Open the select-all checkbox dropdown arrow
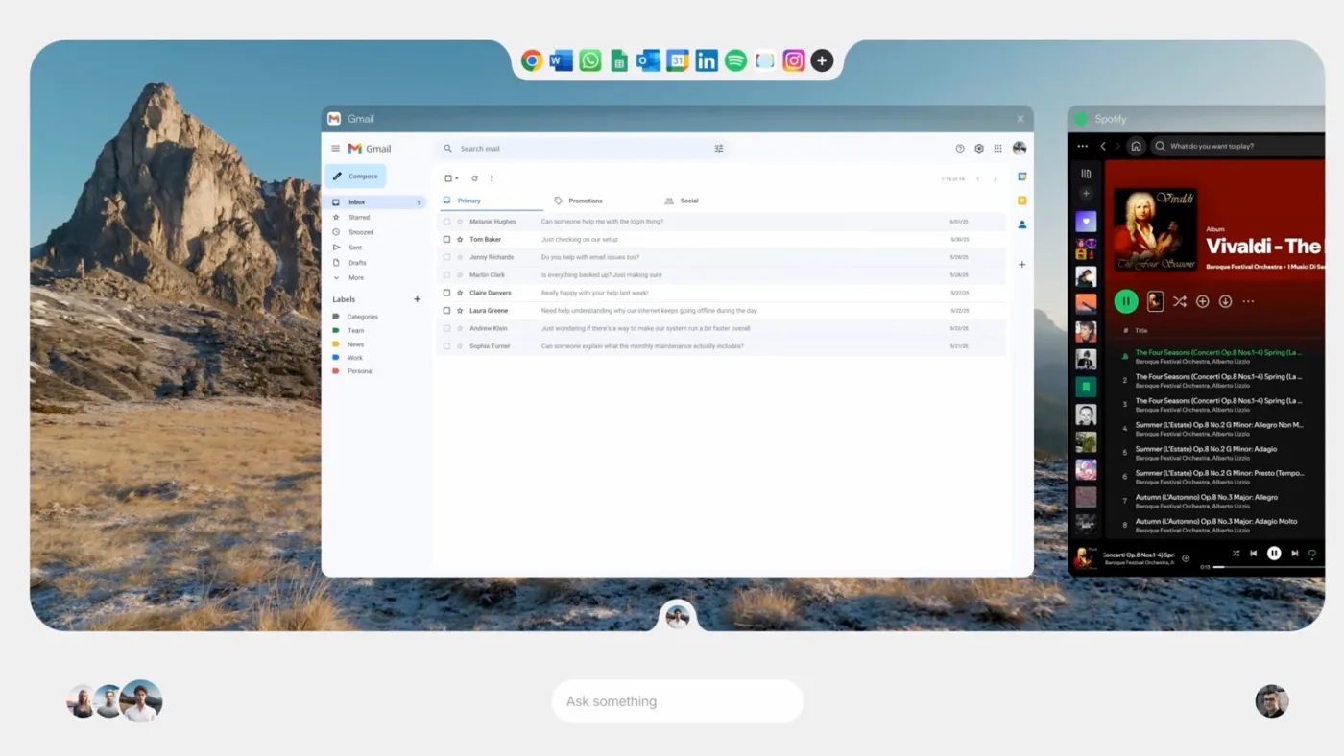The image size is (1344, 756). (x=457, y=178)
